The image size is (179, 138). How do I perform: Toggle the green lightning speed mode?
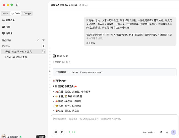pyautogui.click(x=72, y=132)
